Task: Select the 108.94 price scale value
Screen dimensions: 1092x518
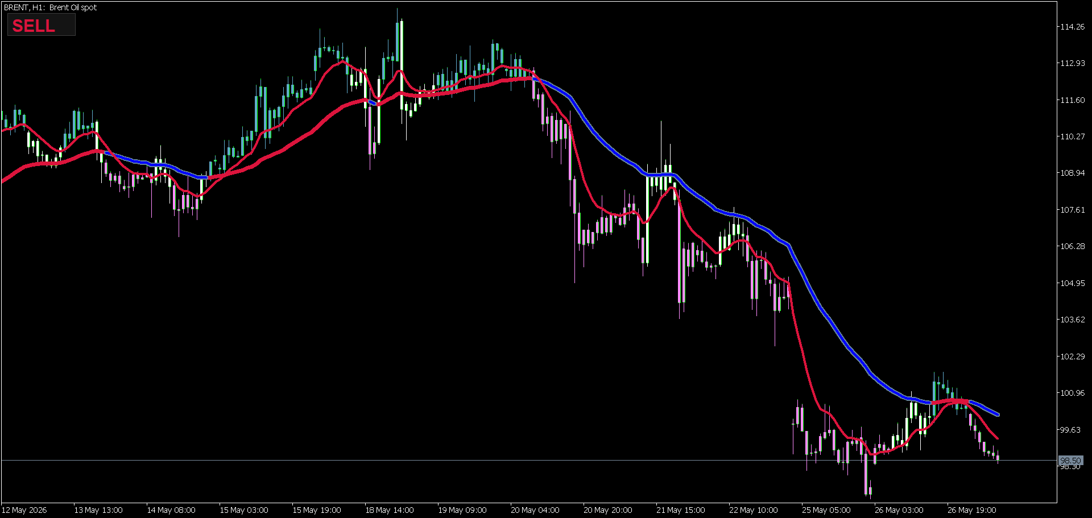Action: click(x=1072, y=173)
